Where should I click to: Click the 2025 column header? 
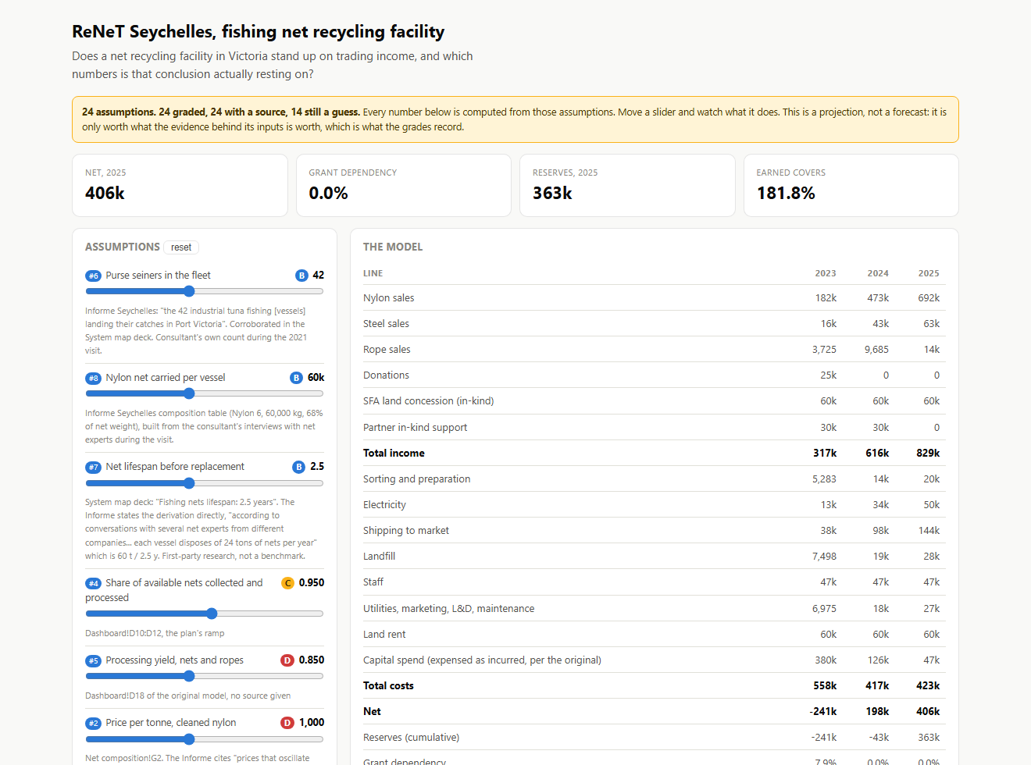[x=929, y=274]
